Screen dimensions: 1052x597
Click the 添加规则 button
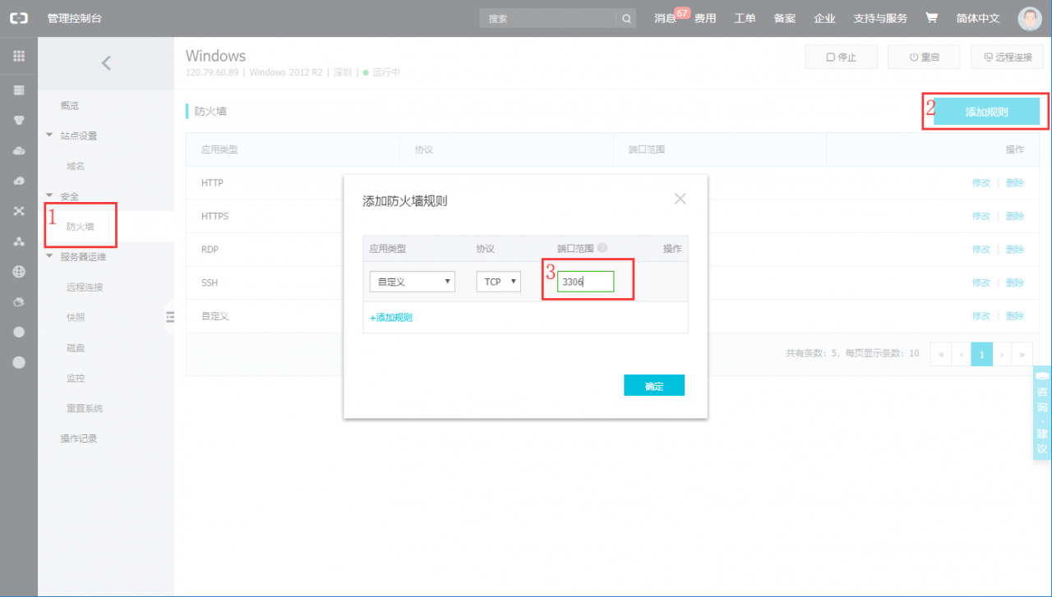[x=986, y=112]
